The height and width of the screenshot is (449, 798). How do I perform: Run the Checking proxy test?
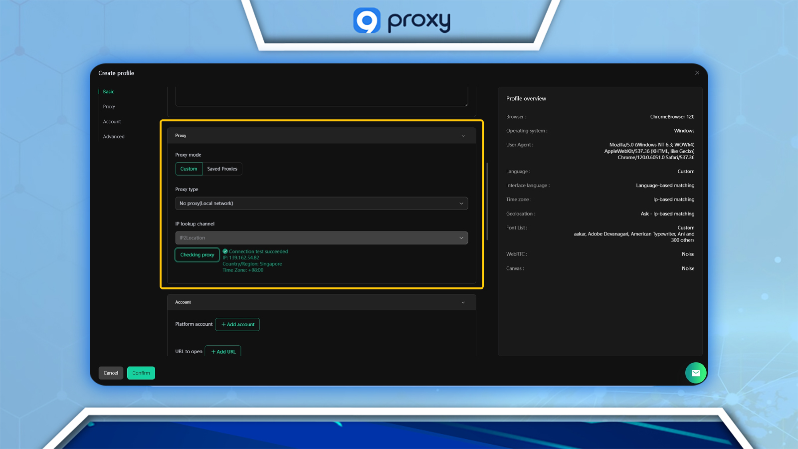(197, 254)
